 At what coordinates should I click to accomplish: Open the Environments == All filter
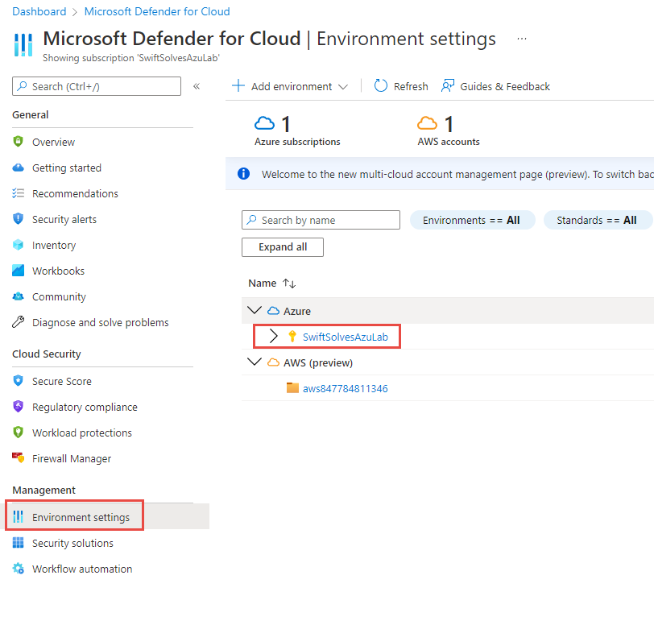pyautogui.click(x=472, y=220)
